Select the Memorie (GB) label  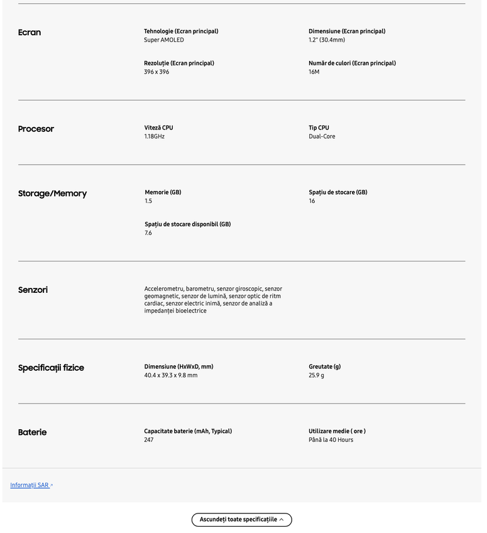(163, 192)
